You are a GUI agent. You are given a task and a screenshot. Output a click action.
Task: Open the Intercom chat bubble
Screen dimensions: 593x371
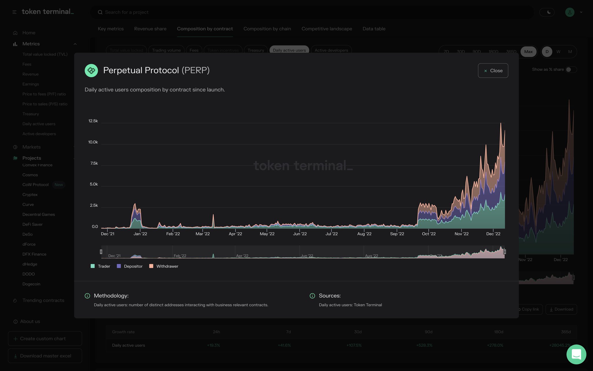576,354
